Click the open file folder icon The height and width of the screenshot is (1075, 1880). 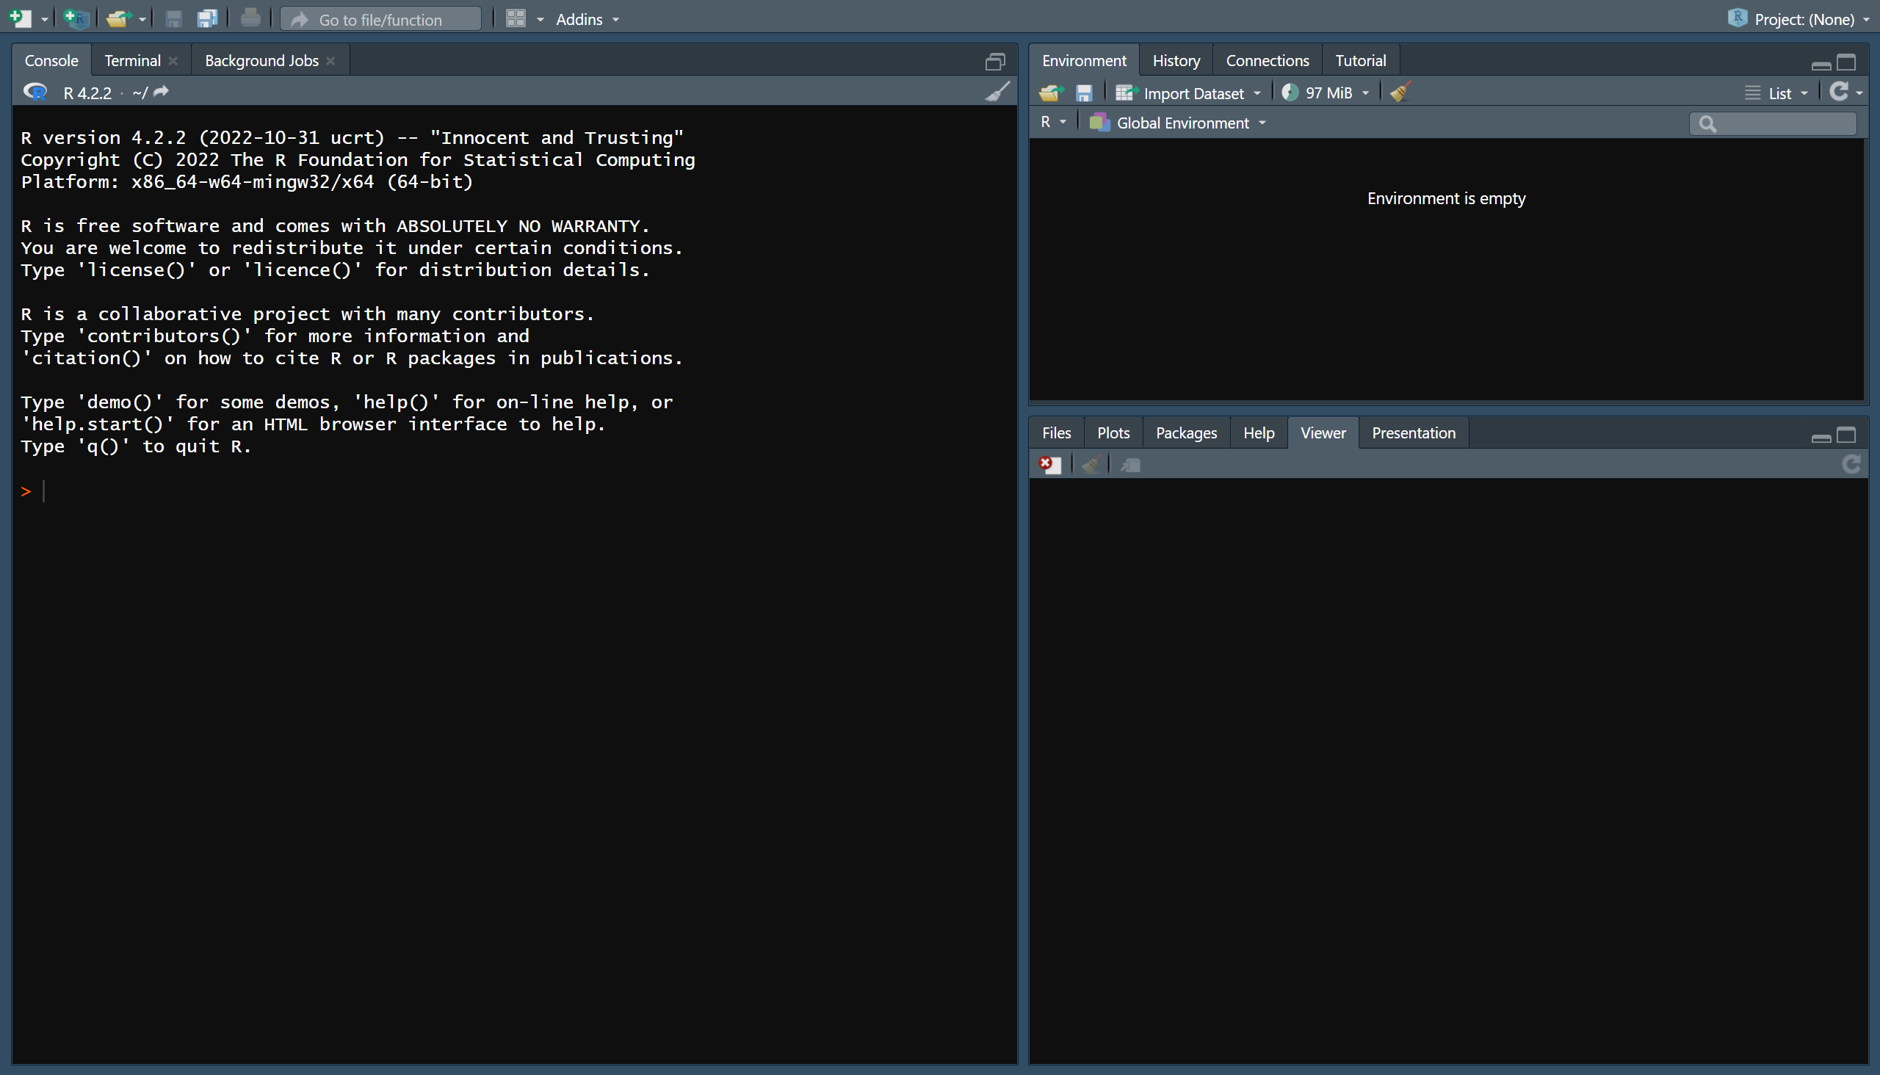tap(118, 18)
